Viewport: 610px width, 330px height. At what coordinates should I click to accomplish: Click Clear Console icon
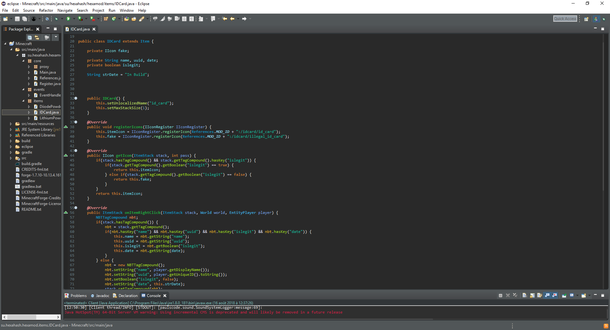pyautogui.click(x=525, y=295)
